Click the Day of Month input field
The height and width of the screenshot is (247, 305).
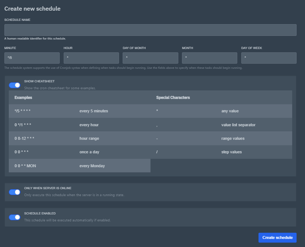coord(150,58)
